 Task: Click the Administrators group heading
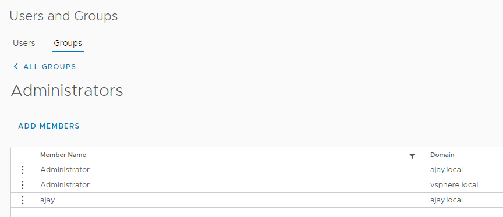click(x=67, y=91)
